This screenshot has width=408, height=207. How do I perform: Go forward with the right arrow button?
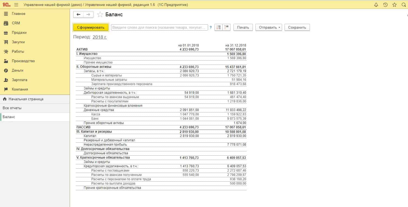pyautogui.click(x=88, y=15)
